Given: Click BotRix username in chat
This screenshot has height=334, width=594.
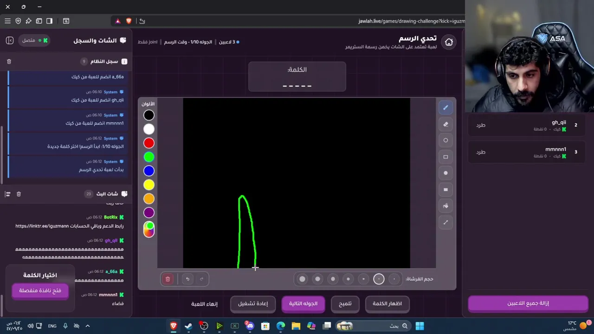Looking at the screenshot, I should (110, 217).
